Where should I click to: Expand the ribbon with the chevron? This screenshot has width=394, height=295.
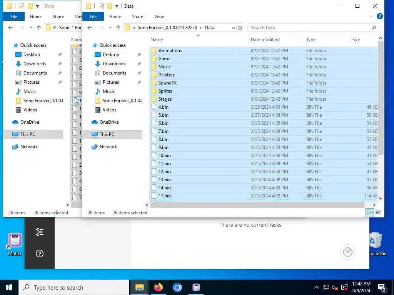point(371,16)
